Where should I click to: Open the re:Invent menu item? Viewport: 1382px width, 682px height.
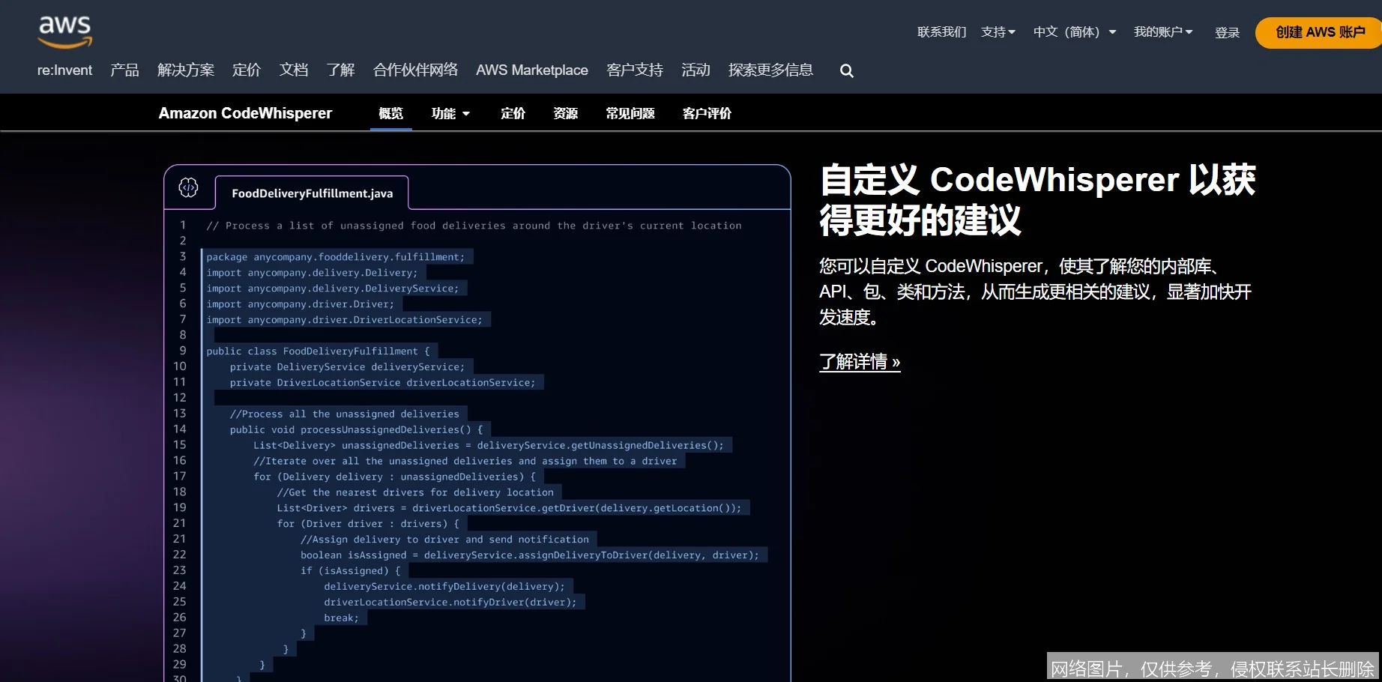(64, 70)
